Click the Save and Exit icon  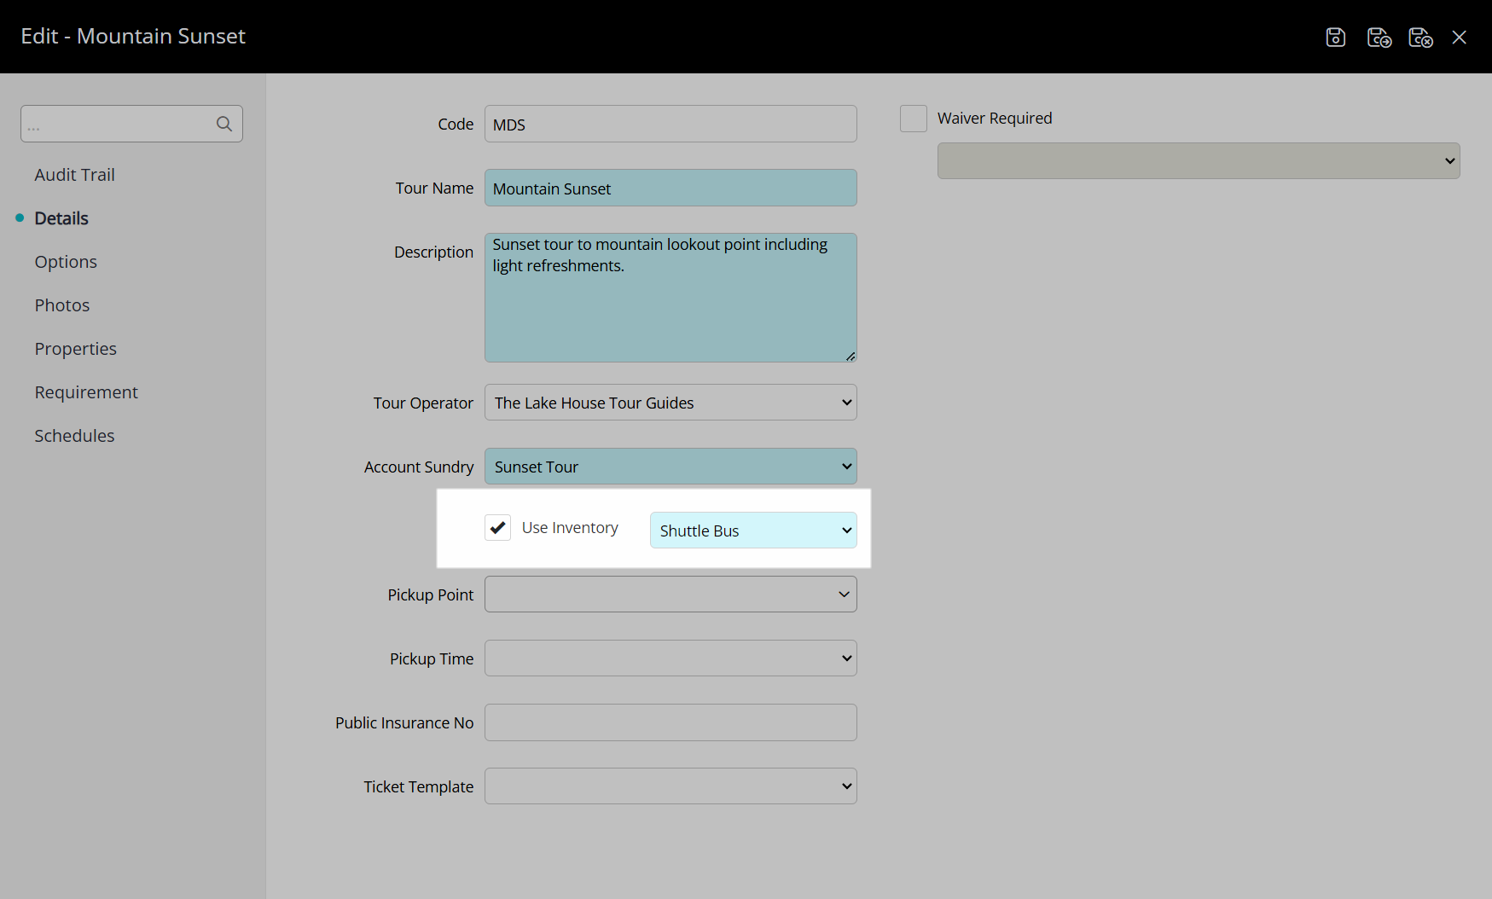(1420, 37)
